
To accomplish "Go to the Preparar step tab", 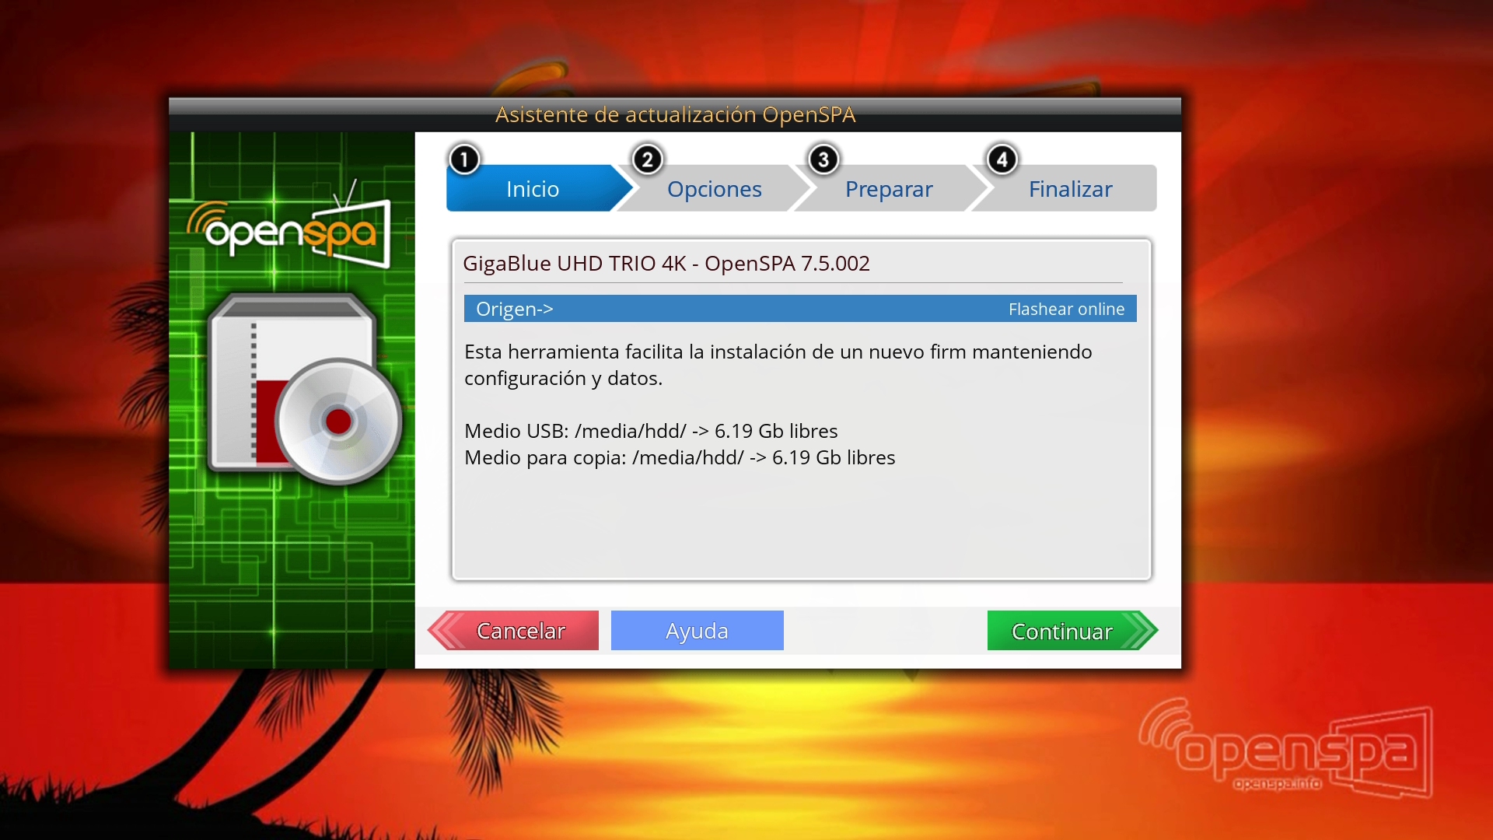I will [888, 189].
